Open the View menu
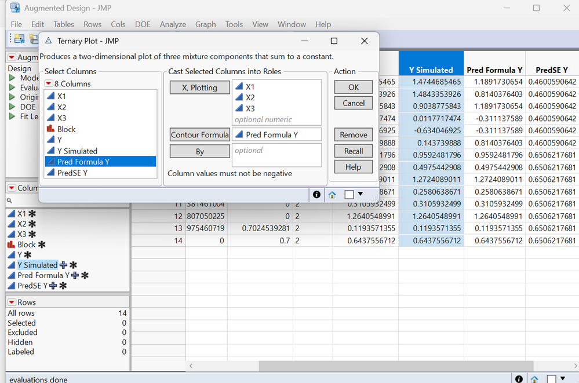Screen dimensions: 579x383 click(x=260, y=24)
